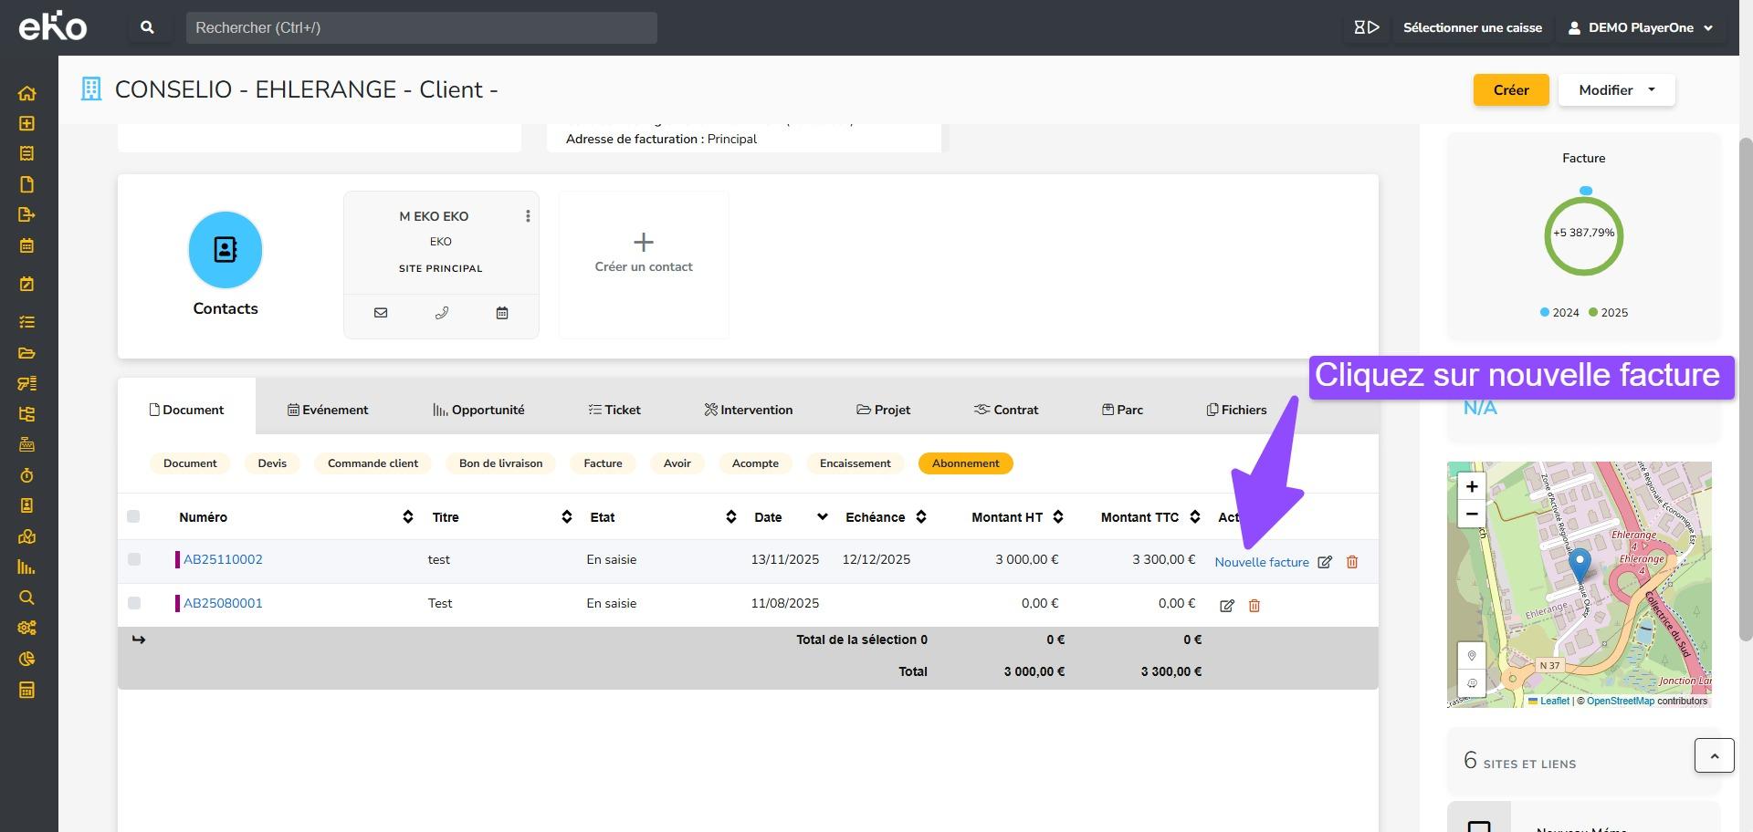The image size is (1753, 832).
Task: Open the Modifier dropdown
Action: tap(1616, 89)
